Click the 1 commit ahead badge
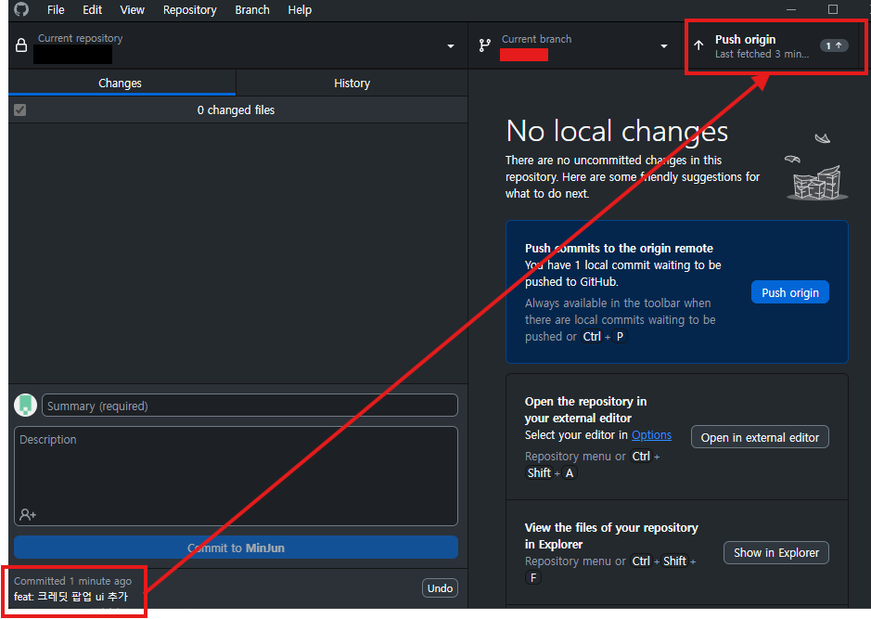Viewport: 871px width, 619px height. (834, 45)
